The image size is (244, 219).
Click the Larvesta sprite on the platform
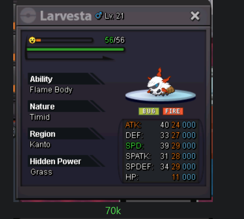[x=161, y=83]
